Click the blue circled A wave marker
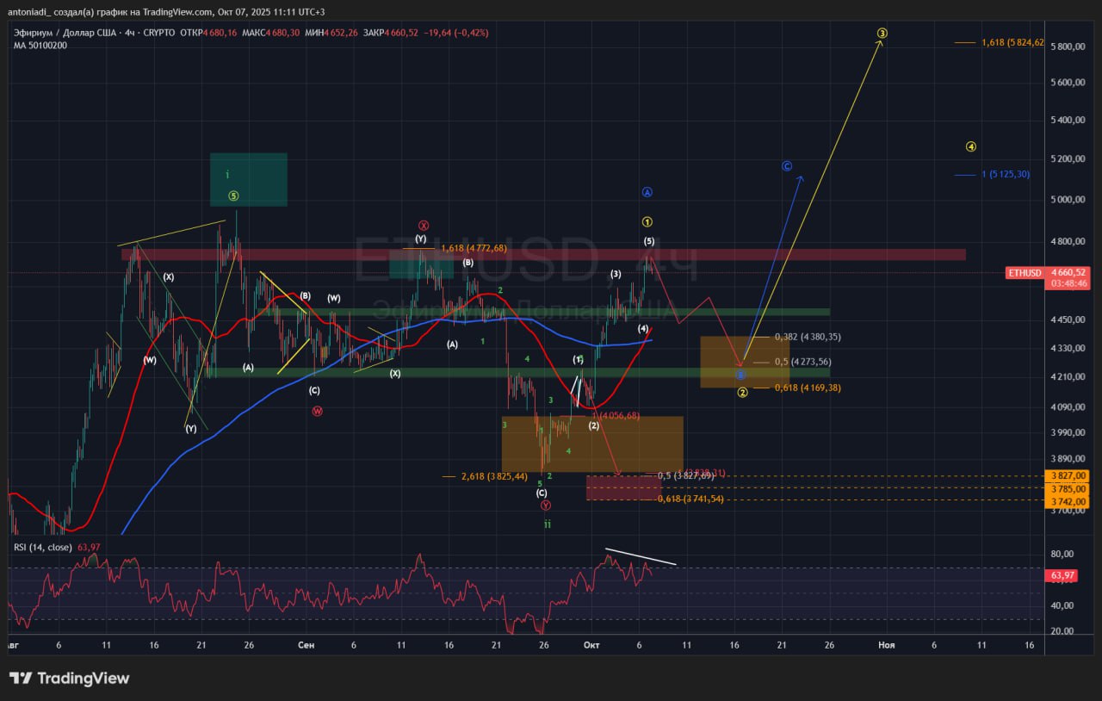Image resolution: width=1102 pixels, height=701 pixels. (647, 192)
